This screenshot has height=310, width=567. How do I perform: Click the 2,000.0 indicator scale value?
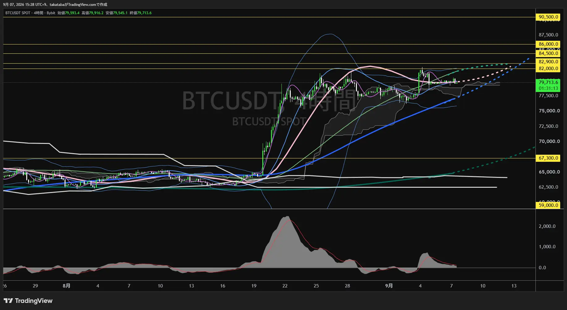547,226
